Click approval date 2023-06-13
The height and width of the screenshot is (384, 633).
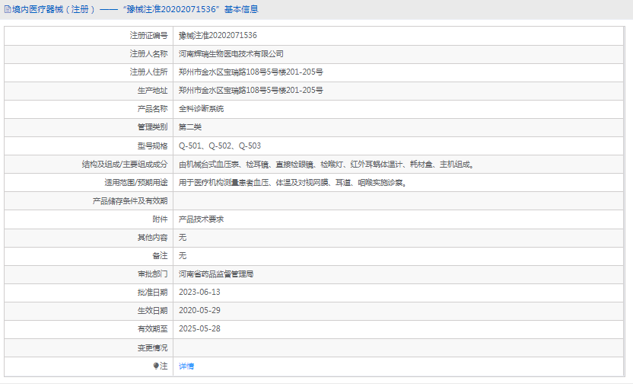click(x=199, y=292)
